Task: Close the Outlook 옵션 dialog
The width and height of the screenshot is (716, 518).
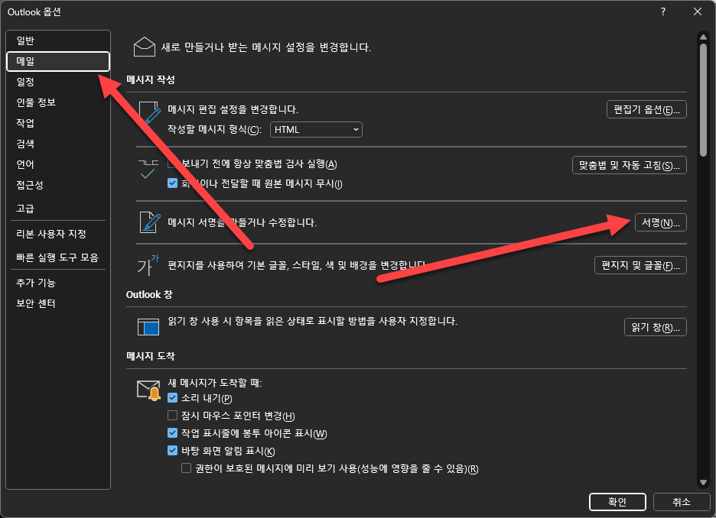Action: (x=698, y=12)
